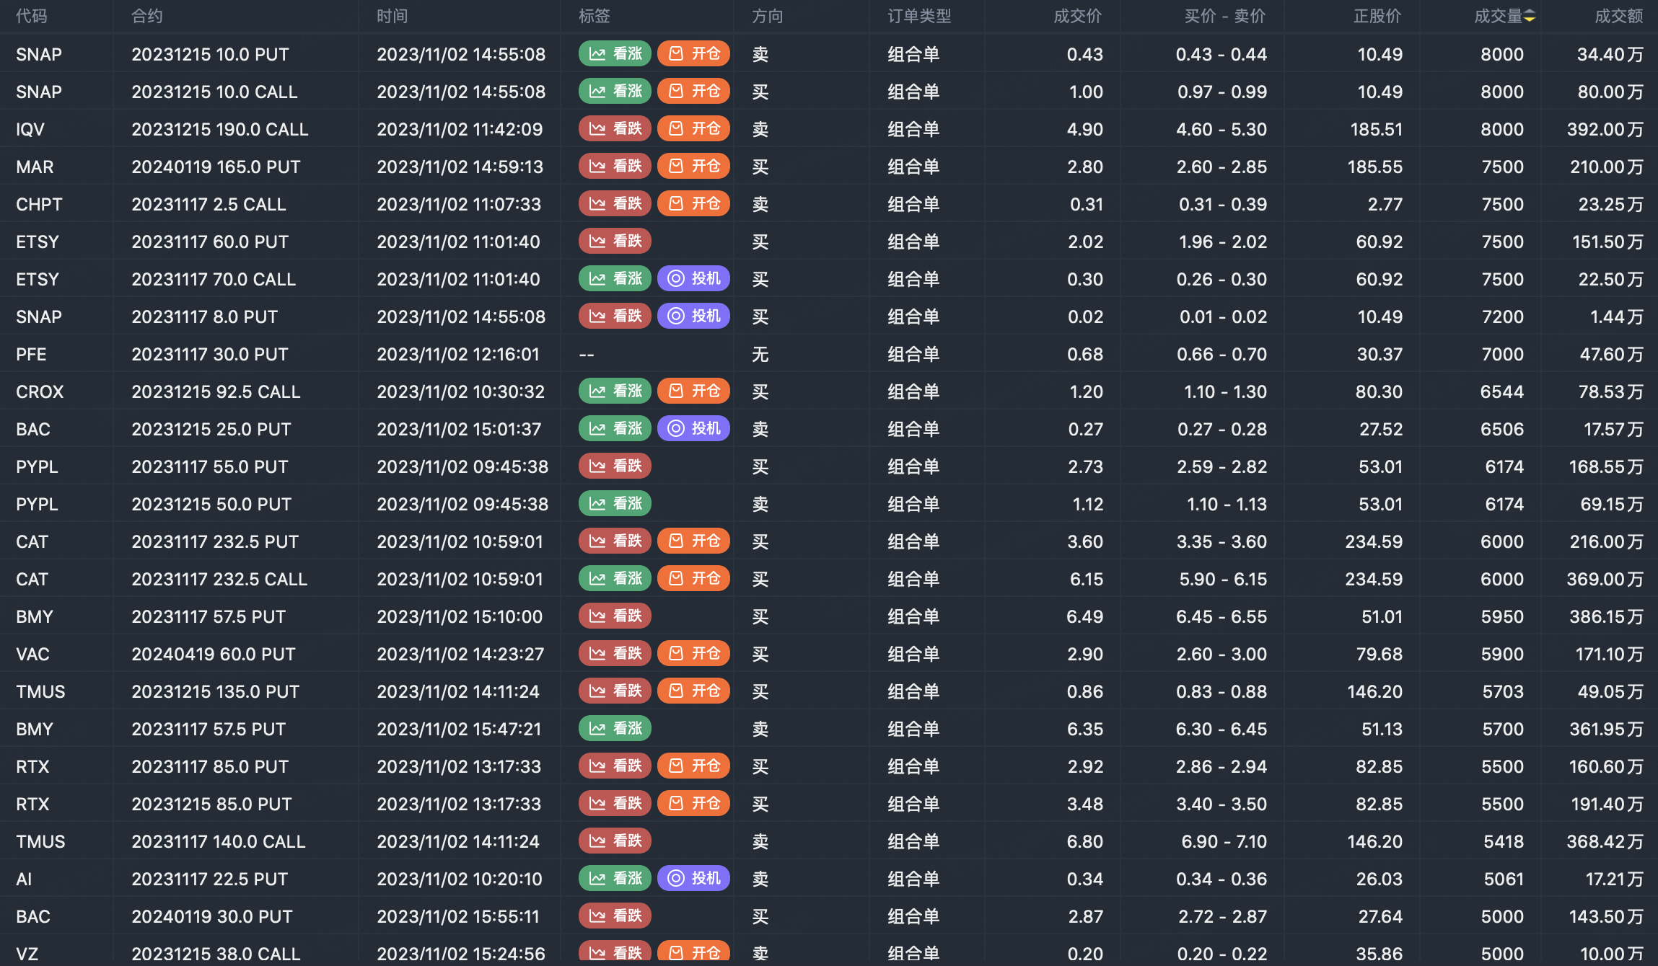The height and width of the screenshot is (966, 1658).
Task: Click the 无 direction cell in PFE row
Action: 760,355
